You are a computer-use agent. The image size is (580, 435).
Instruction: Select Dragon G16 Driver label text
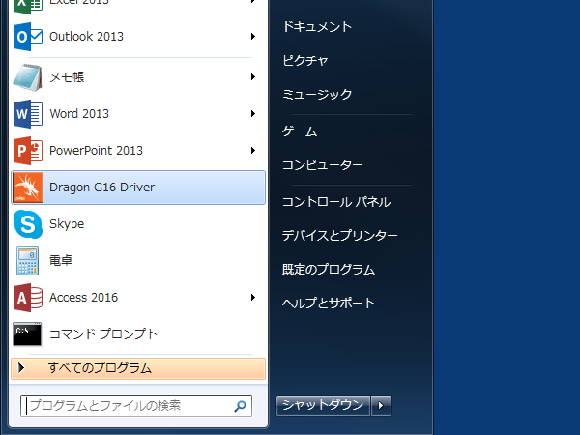(101, 188)
